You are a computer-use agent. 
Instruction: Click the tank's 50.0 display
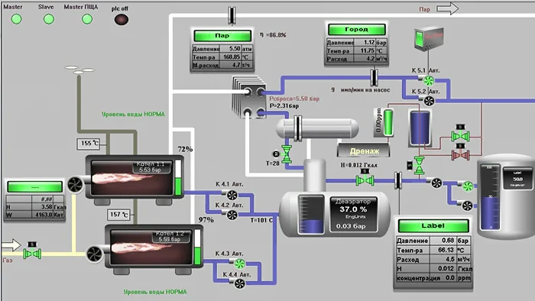pyautogui.click(x=517, y=179)
